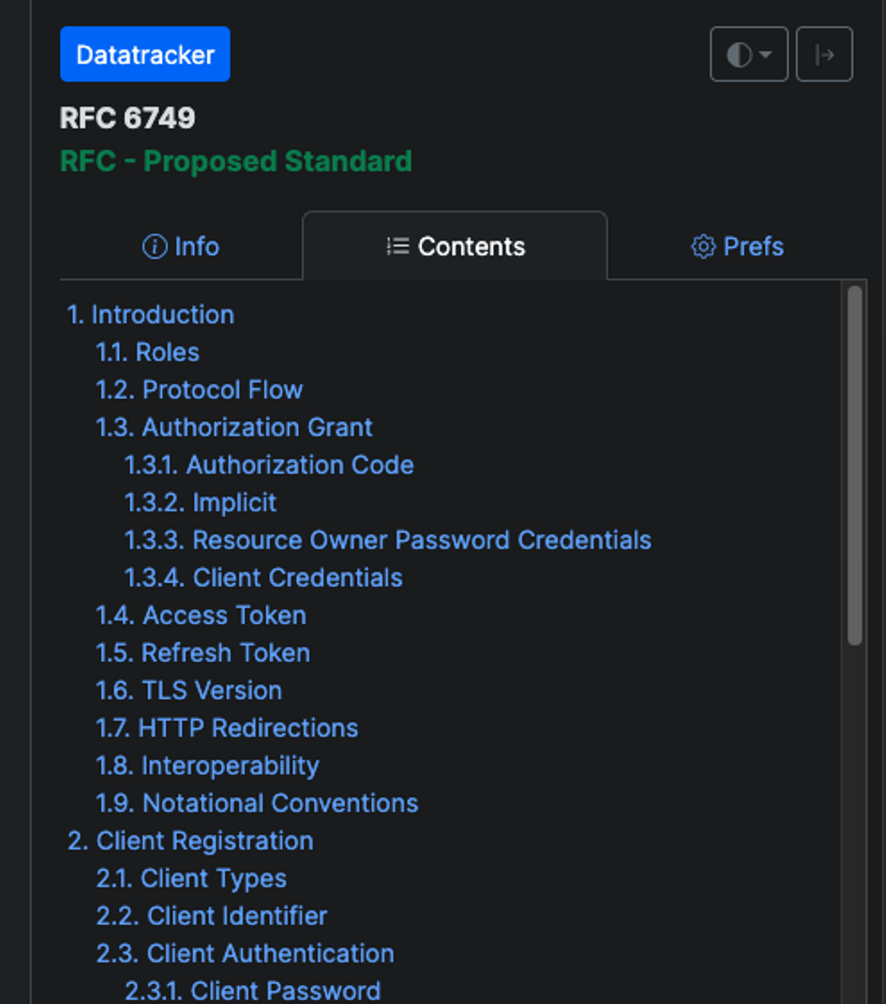Viewport: 886px width, 1004px height.
Task: Jump to 1.3.3. Resource Owner Password Credentials
Action: (388, 540)
